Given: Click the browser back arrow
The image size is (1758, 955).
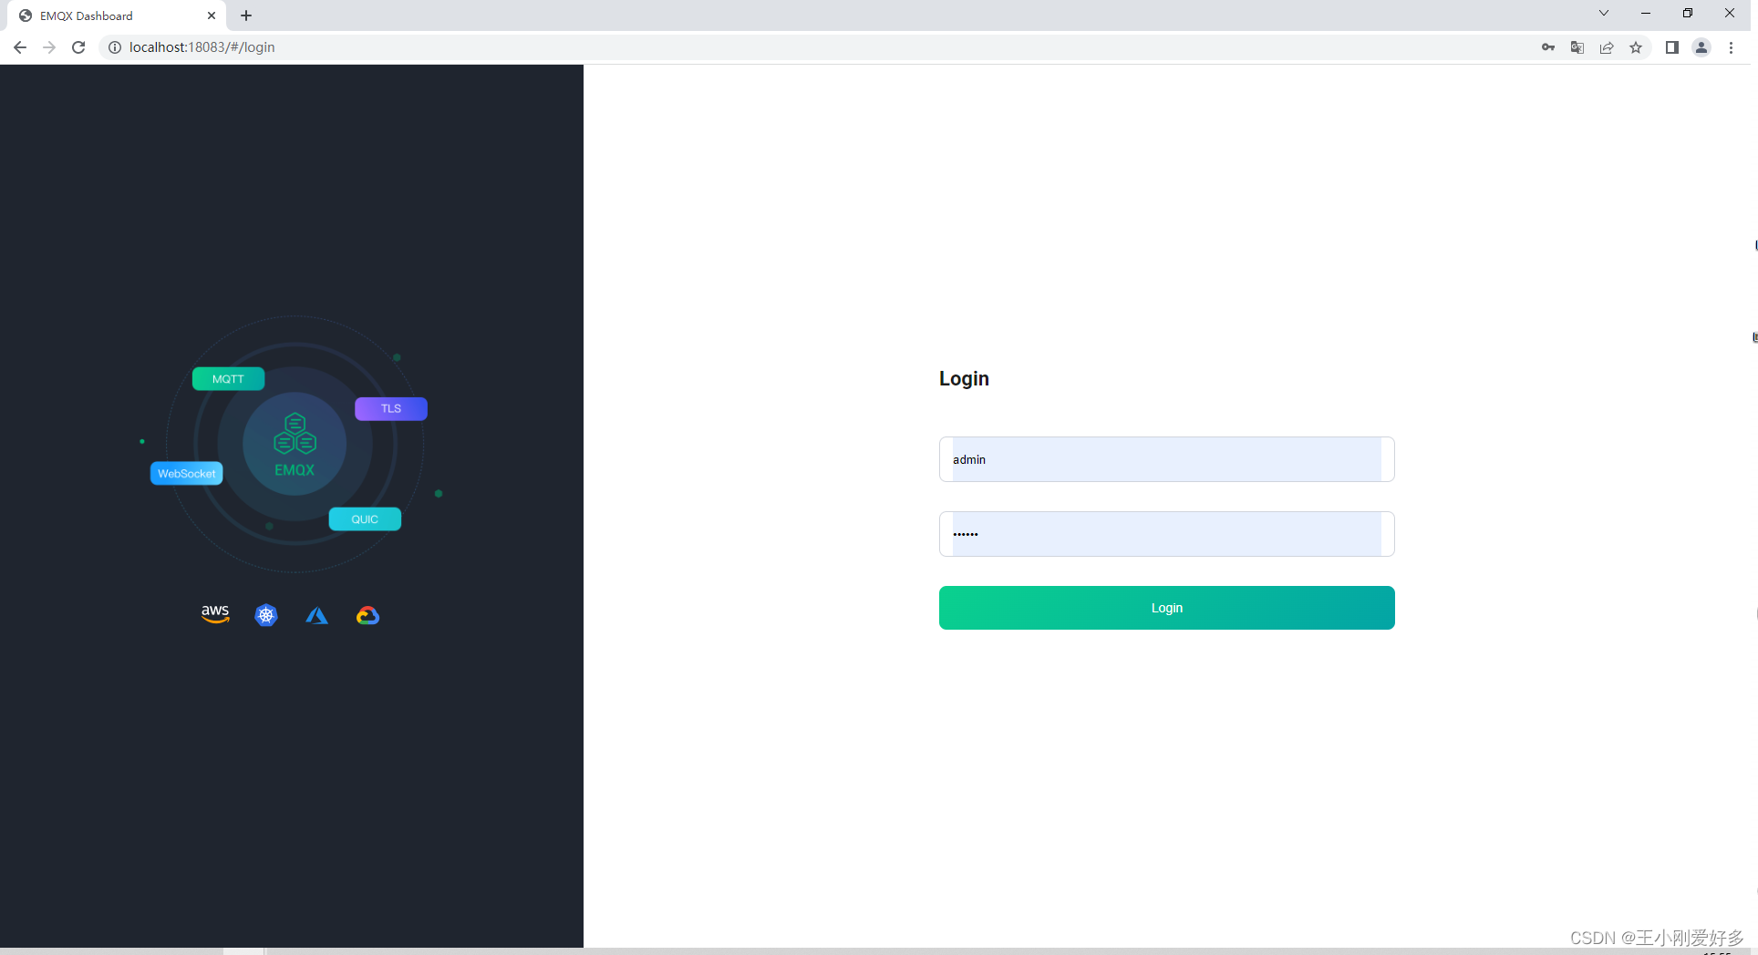Looking at the screenshot, I should tap(19, 47).
